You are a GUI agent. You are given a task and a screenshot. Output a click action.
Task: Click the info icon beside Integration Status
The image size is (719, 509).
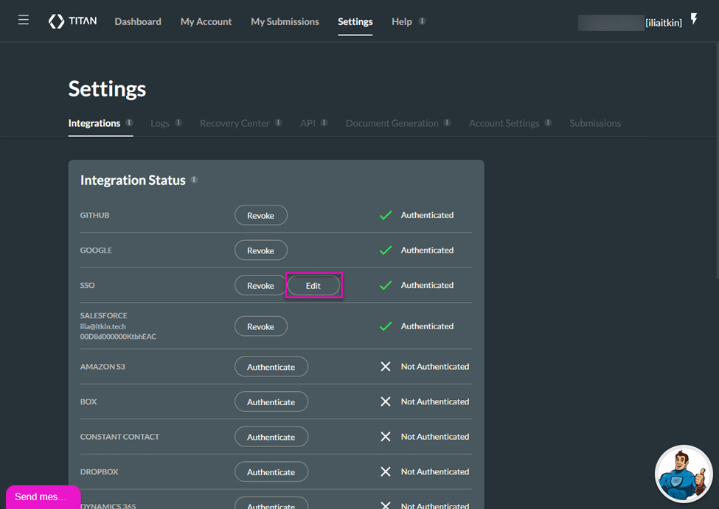pos(194,180)
